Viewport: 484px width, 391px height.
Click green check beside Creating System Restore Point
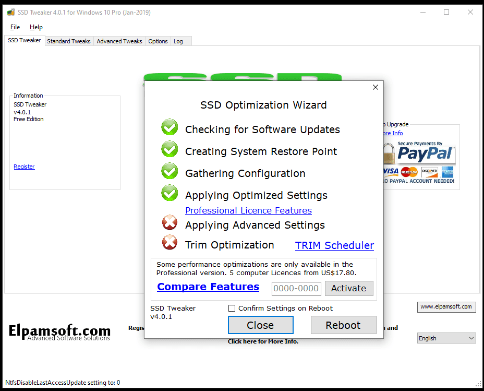click(x=170, y=149)
